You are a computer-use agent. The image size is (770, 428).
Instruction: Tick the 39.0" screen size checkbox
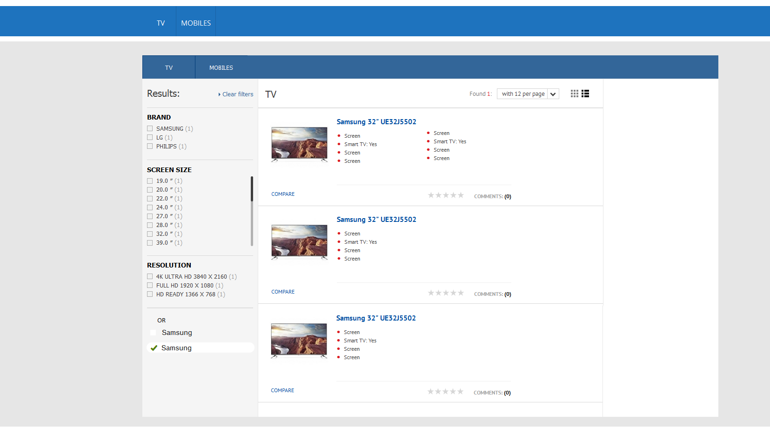(x=150, y=243)
